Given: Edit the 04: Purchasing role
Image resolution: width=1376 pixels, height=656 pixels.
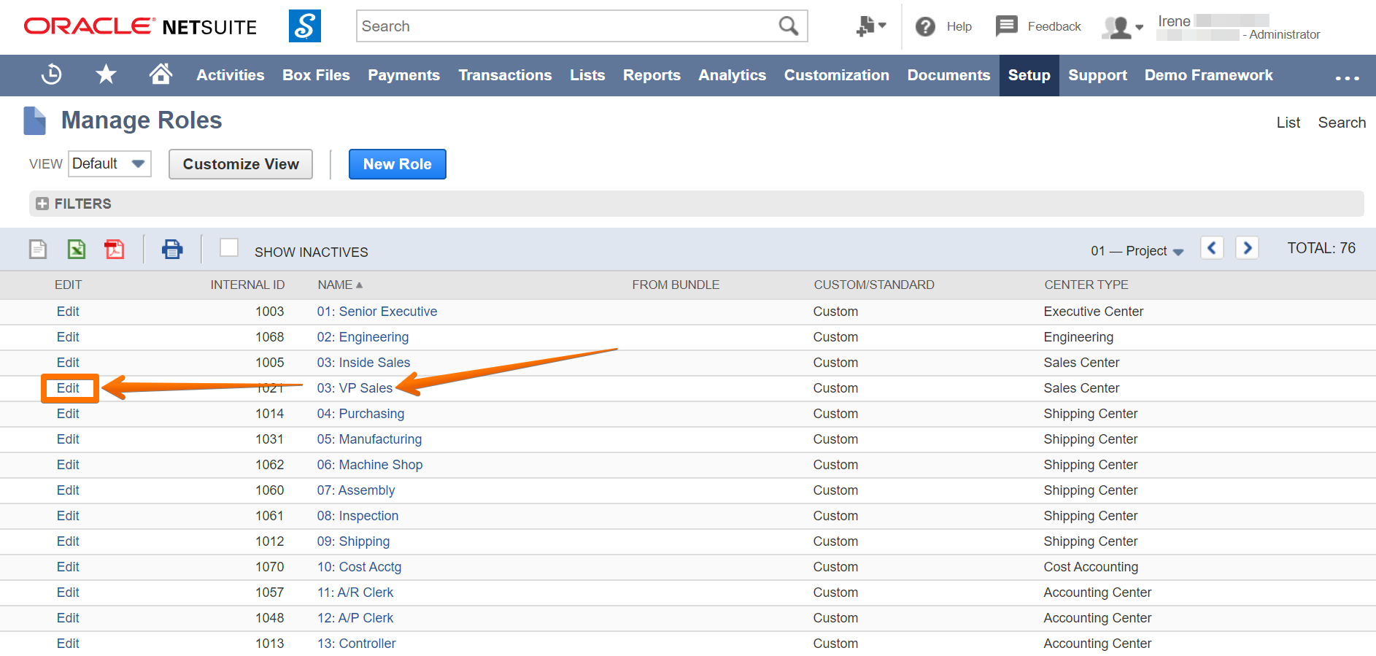Looking at the screenshot, I should [x=68, y=414].
